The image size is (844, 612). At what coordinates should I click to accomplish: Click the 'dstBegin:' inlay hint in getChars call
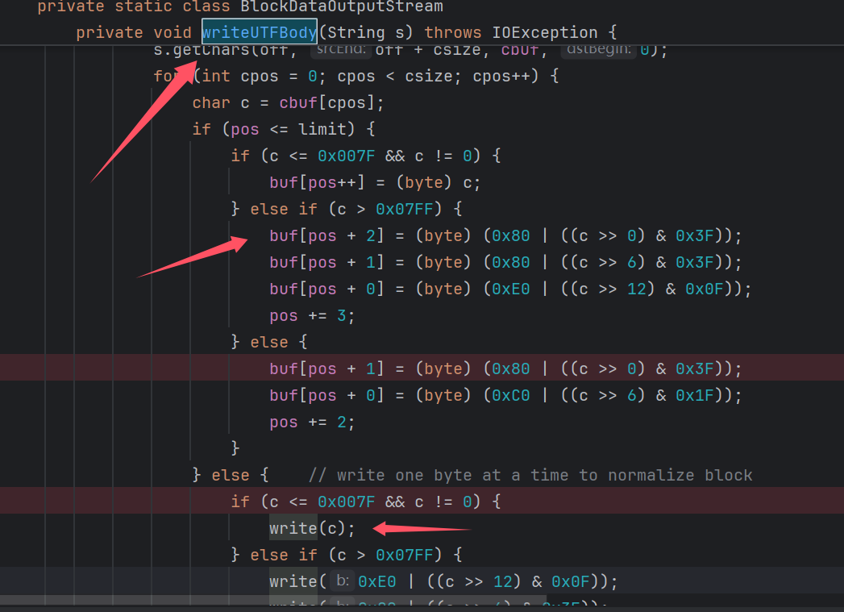pyautogui.click(x=599, y=49)
